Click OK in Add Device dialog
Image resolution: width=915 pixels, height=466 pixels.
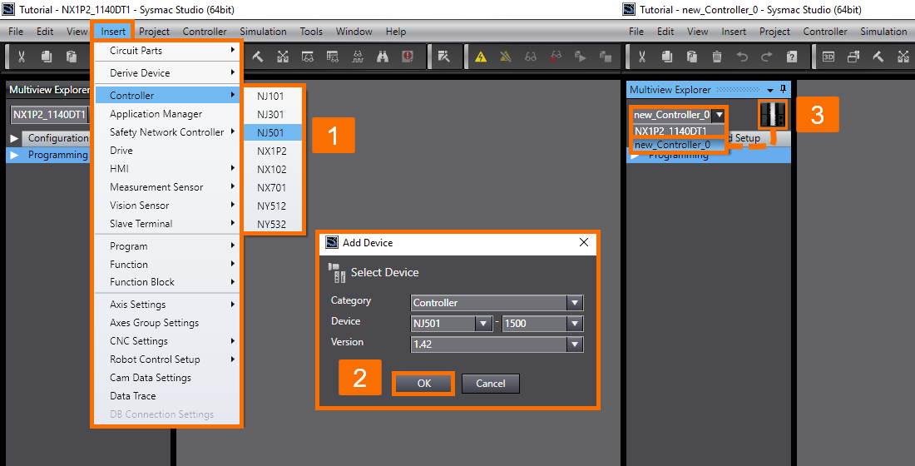[x=423, y=384]
